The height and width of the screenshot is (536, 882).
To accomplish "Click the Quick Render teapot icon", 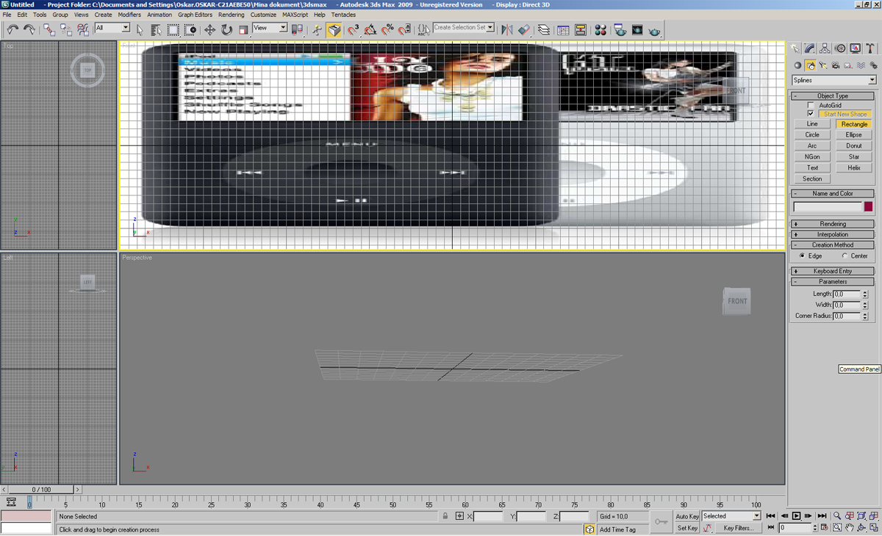I will (x=654, y=29).
